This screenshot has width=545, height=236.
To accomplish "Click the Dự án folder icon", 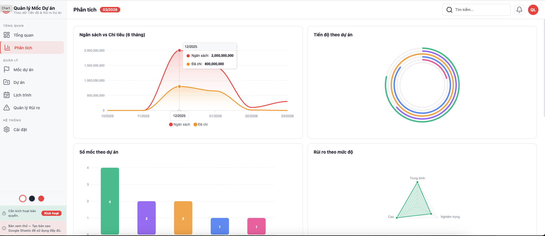I will pyautogui.click(x=7, y=82).
